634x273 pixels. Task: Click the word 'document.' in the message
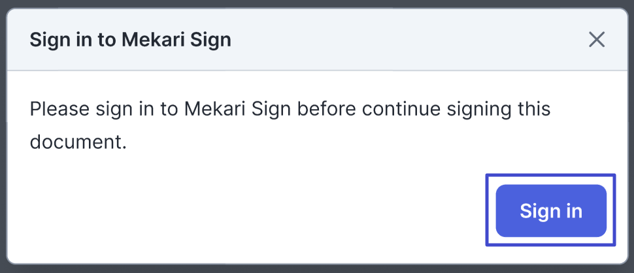[x=78, y=142]
